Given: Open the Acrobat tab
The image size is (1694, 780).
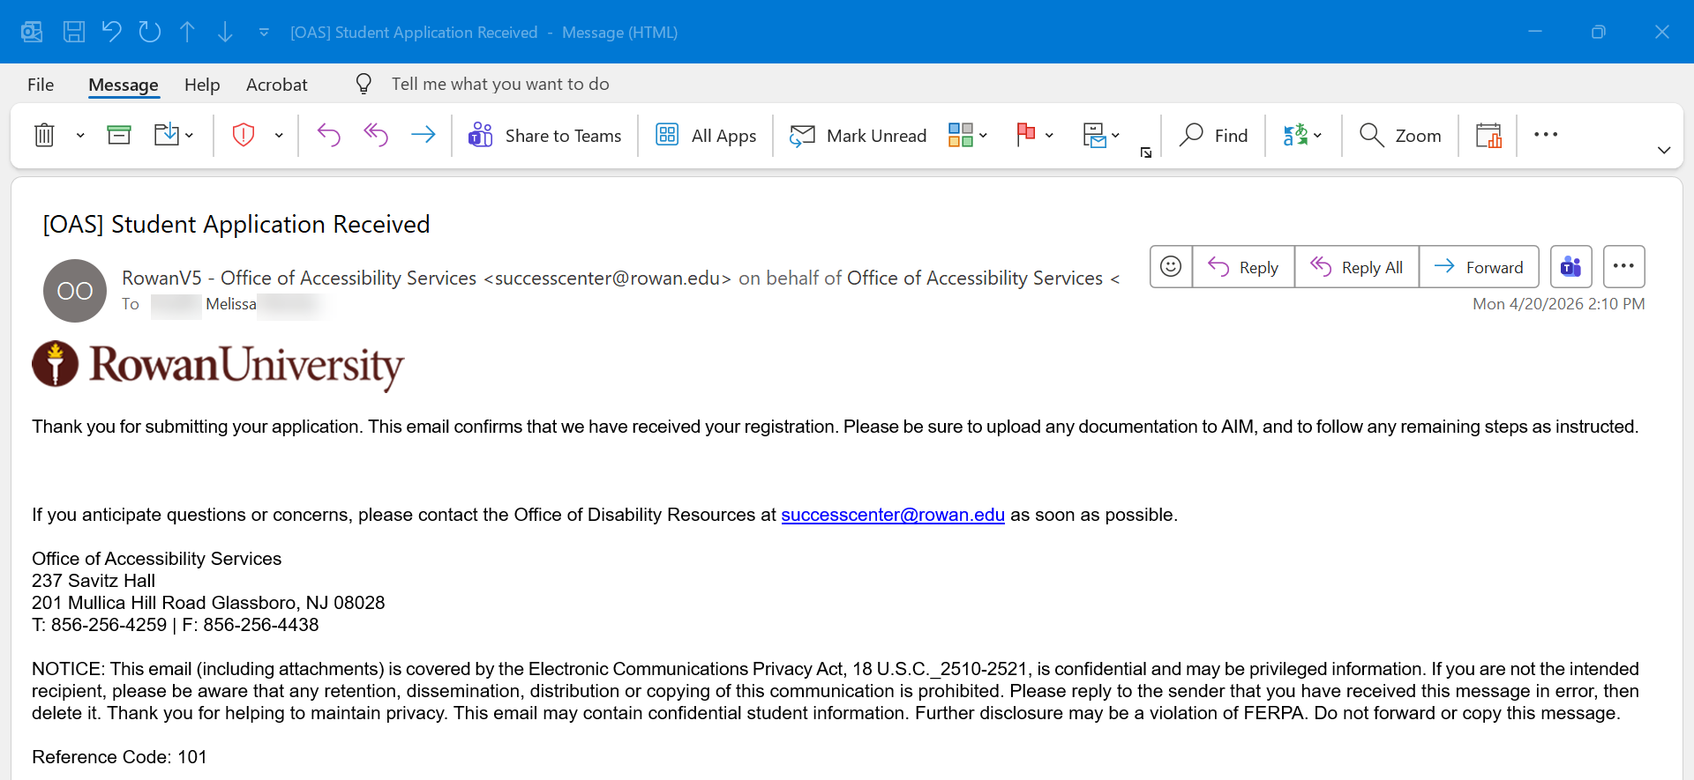Looking at the screenshot, I should (277, 85).
